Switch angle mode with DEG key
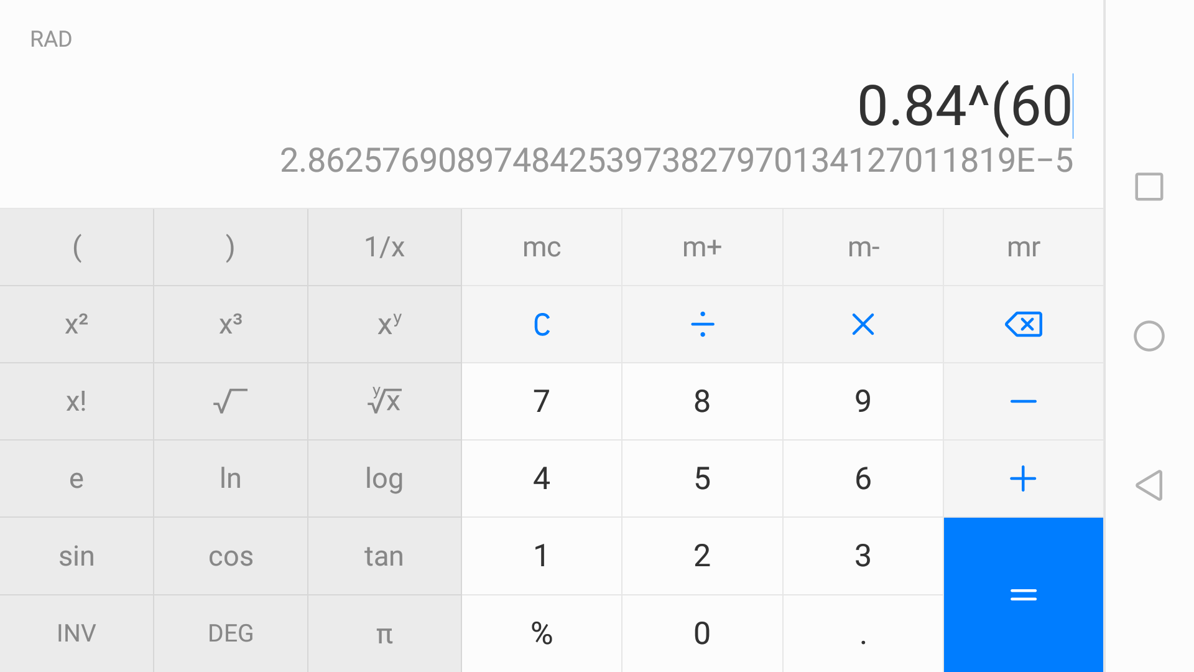This screenshot has width=1194, height=672. (231, 633)
